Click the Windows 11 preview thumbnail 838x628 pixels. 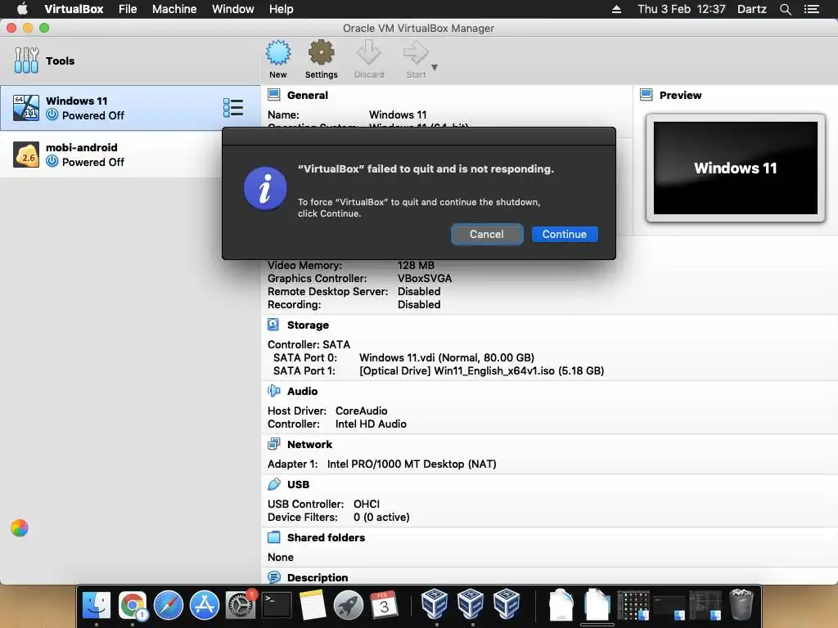click(736, 168)
